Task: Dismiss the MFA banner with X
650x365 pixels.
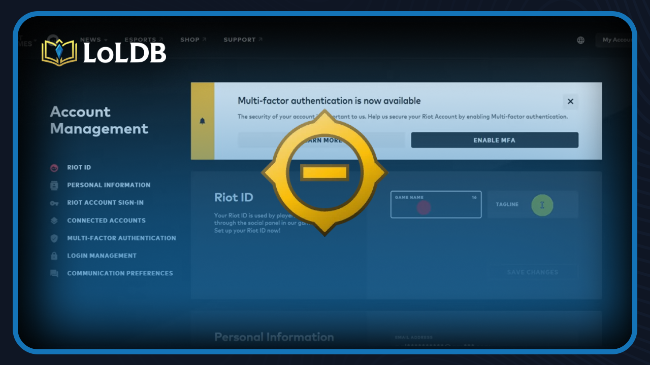Action: point(570,101)
